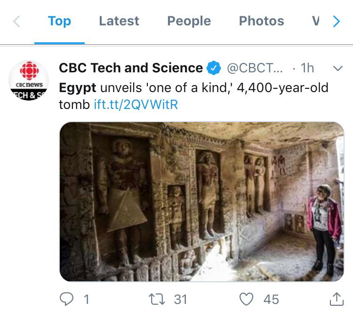
Task: Open the share tweet icon
Action: point(336,299)
